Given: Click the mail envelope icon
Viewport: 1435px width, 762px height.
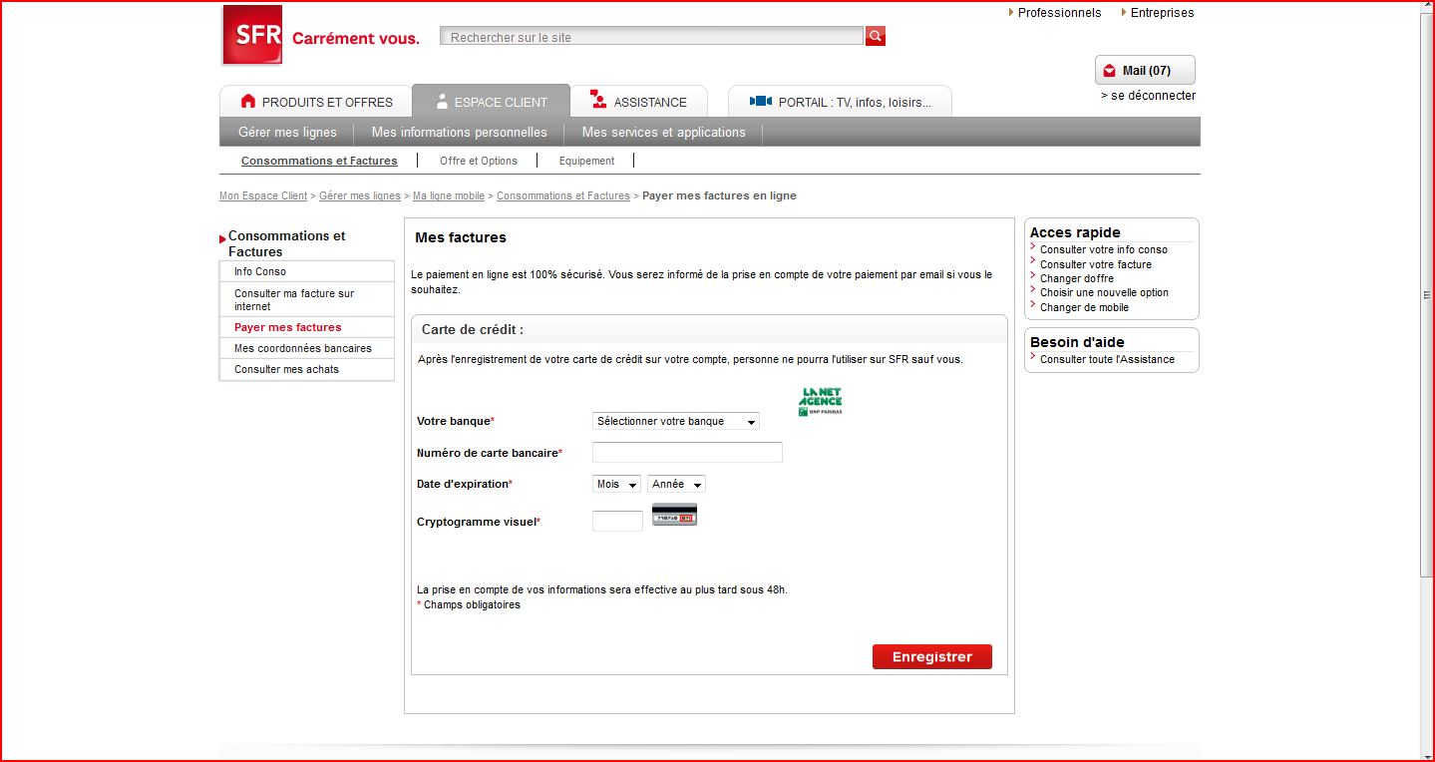Looking at the screenshot, I should pyautogui.click(x=1109, y=71).
